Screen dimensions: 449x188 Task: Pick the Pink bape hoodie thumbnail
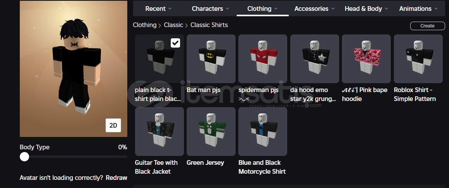tap(366, 59)
